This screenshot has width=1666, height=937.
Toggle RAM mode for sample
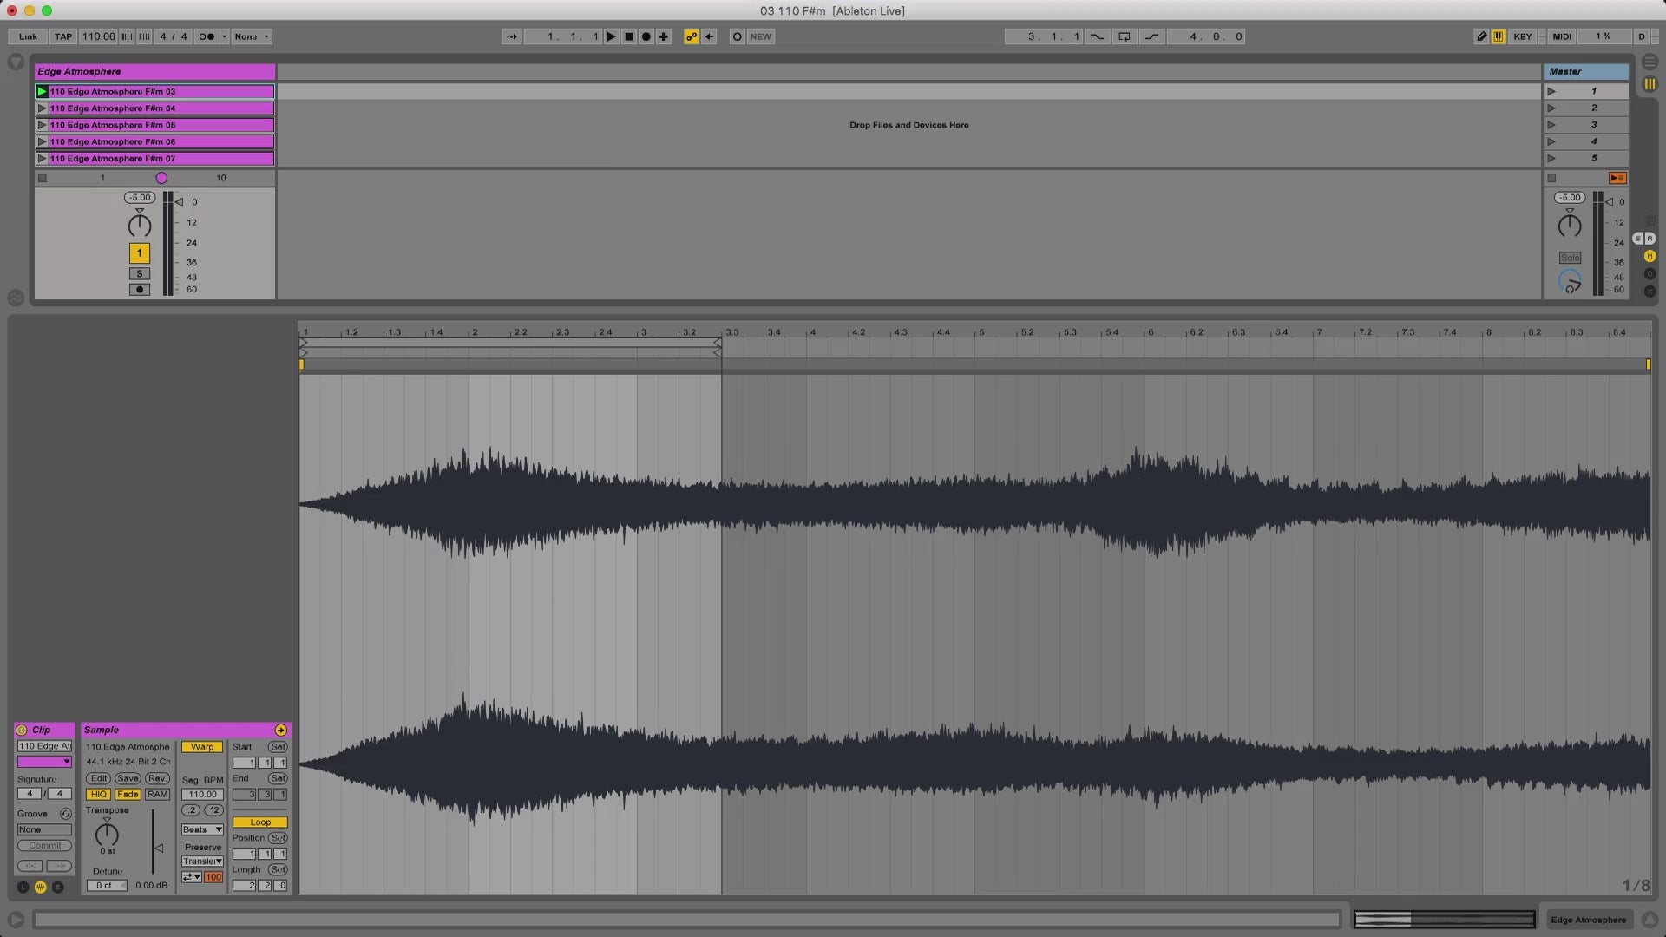pos(157,795)
